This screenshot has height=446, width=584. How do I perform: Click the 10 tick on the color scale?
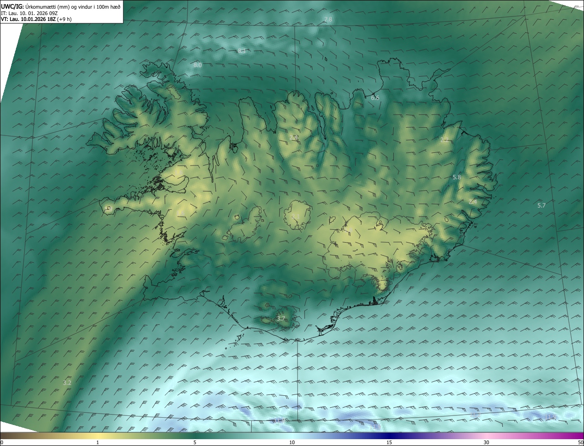(x=292, y=442)
